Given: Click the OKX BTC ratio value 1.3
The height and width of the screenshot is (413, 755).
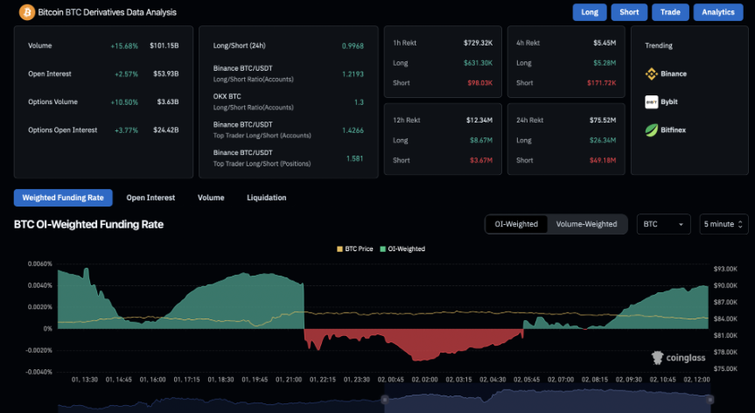Looking at the screenshot, I should coord(360,102).
